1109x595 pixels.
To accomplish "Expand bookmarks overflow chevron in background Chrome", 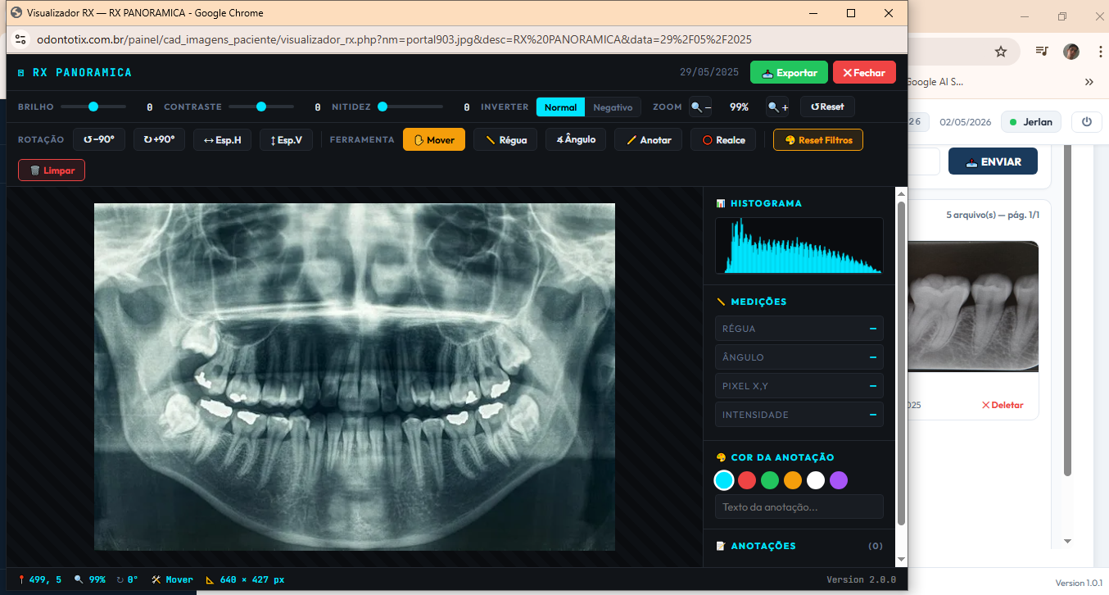I will tap(1089, 82).
